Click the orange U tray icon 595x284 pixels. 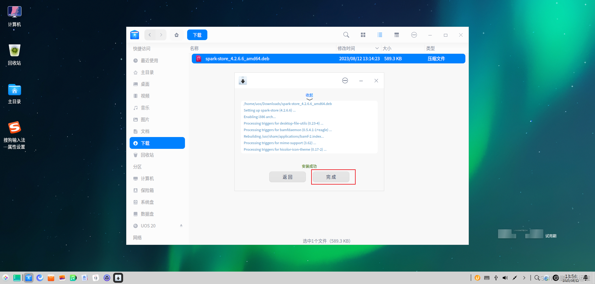477,278
